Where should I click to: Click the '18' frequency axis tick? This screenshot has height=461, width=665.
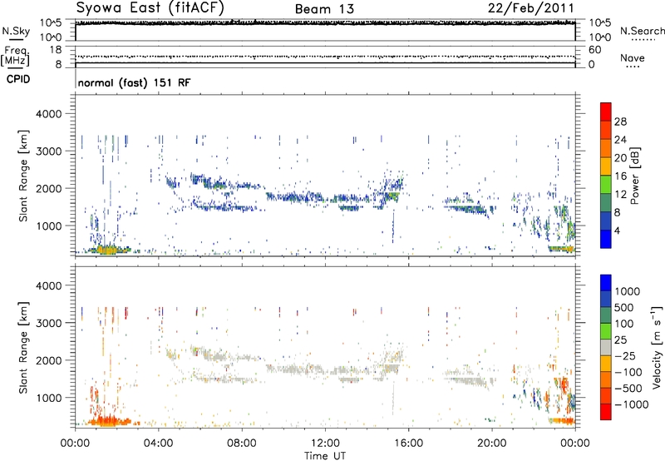[x=56, y=50]
